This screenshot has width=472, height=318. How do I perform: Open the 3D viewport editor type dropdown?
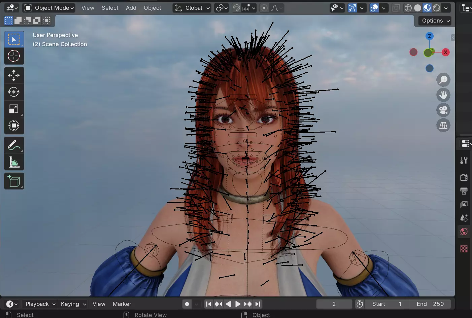click(12, 8)
